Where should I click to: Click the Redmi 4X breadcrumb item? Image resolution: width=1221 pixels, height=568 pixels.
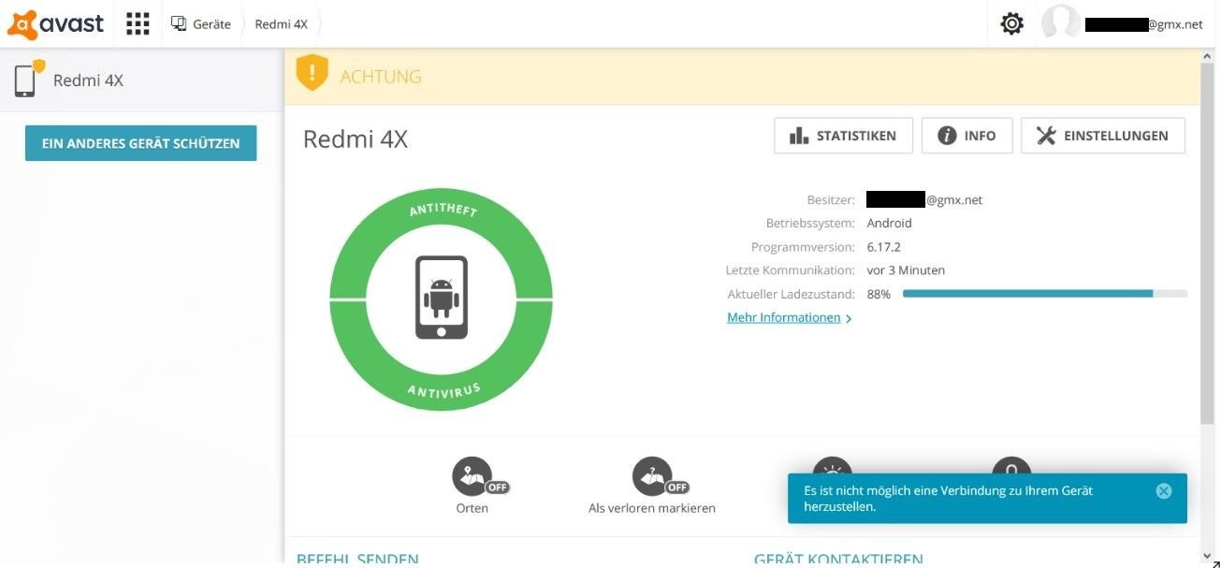pos(281,24)
